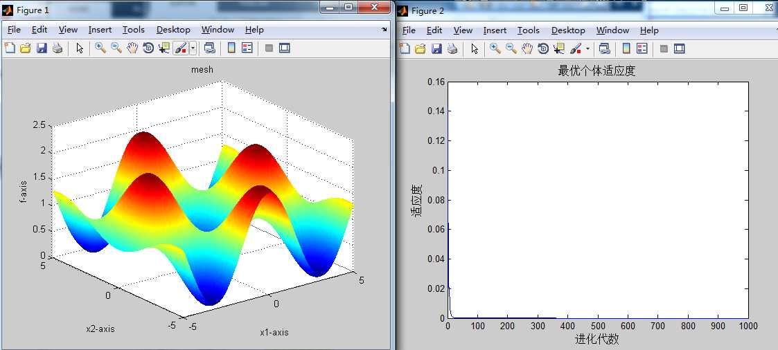Screen dimensions: 778x350
Task: Select the Edit Plot arrow in Figure 2
Action: tap(475, 48)
